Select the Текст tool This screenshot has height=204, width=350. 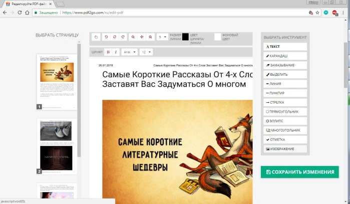285,47
